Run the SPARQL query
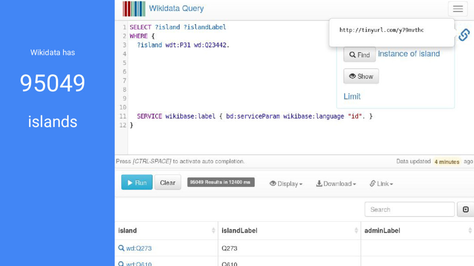This screenshot has height=266, width=474. (x=137, y=182)
